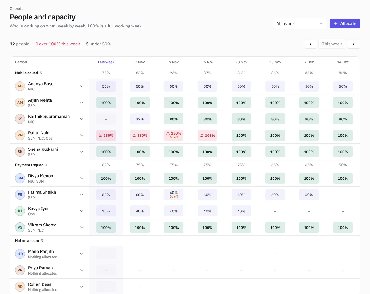Viewport: 370px width, 294px height.
Task: Click the RD avatar for Rohan Desai
Action: coord(20,287)
